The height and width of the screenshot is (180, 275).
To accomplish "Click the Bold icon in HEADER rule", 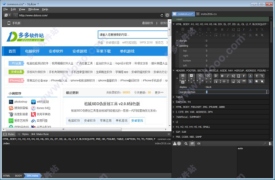I will [222, 76].
